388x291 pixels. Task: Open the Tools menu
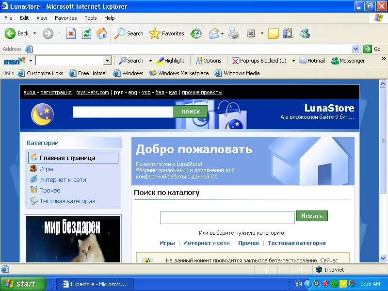(91, 18)
